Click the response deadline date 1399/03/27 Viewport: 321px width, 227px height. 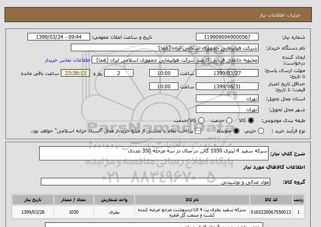point(227,73)
